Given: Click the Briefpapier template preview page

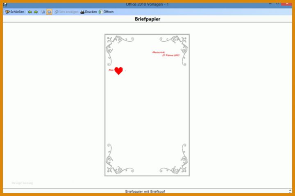Looking at the screenshot, I should point(147,105).
